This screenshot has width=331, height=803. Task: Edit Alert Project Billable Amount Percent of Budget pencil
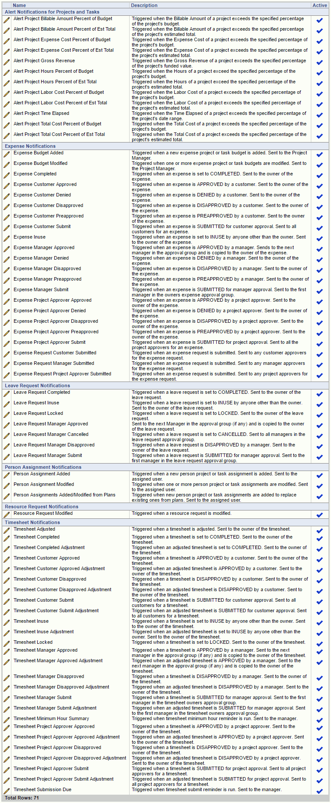click(x=7, y=20)
